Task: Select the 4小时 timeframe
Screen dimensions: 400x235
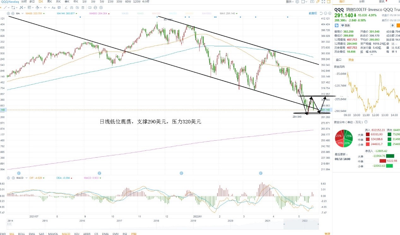Action: point(146,2)
